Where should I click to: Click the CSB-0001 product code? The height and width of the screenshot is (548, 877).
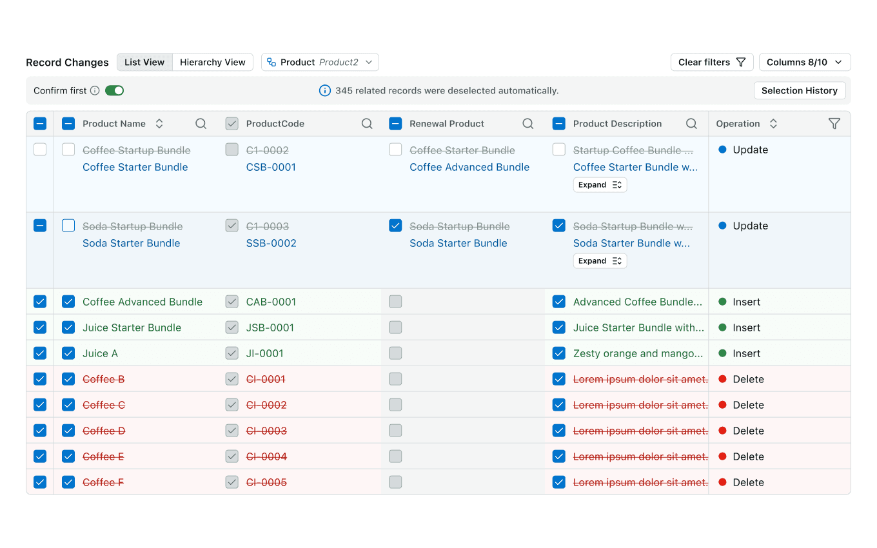click(x=271, y=167)
